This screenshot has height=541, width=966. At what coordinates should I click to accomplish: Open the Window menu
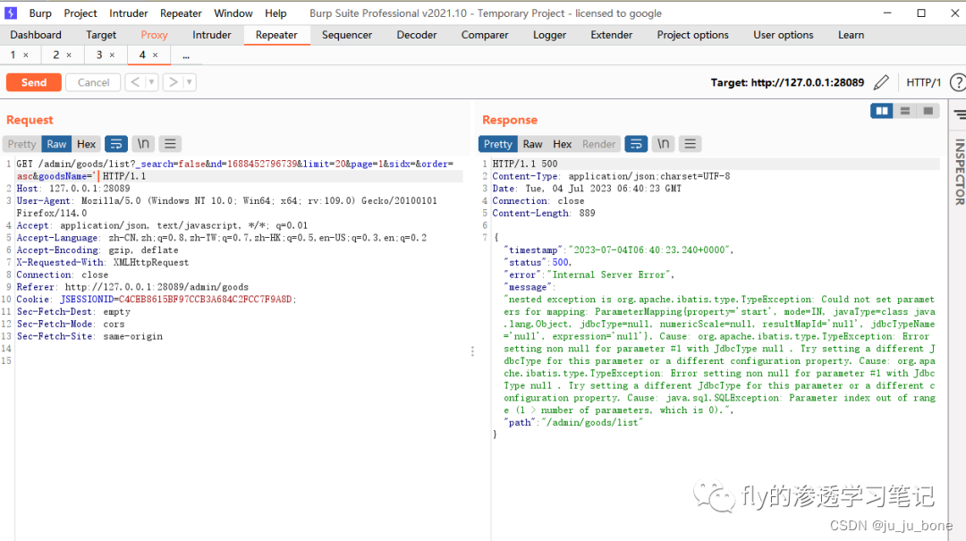233,13
